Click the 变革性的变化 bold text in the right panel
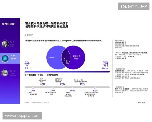This screenshot has height=122, width=152. point(120,71)
